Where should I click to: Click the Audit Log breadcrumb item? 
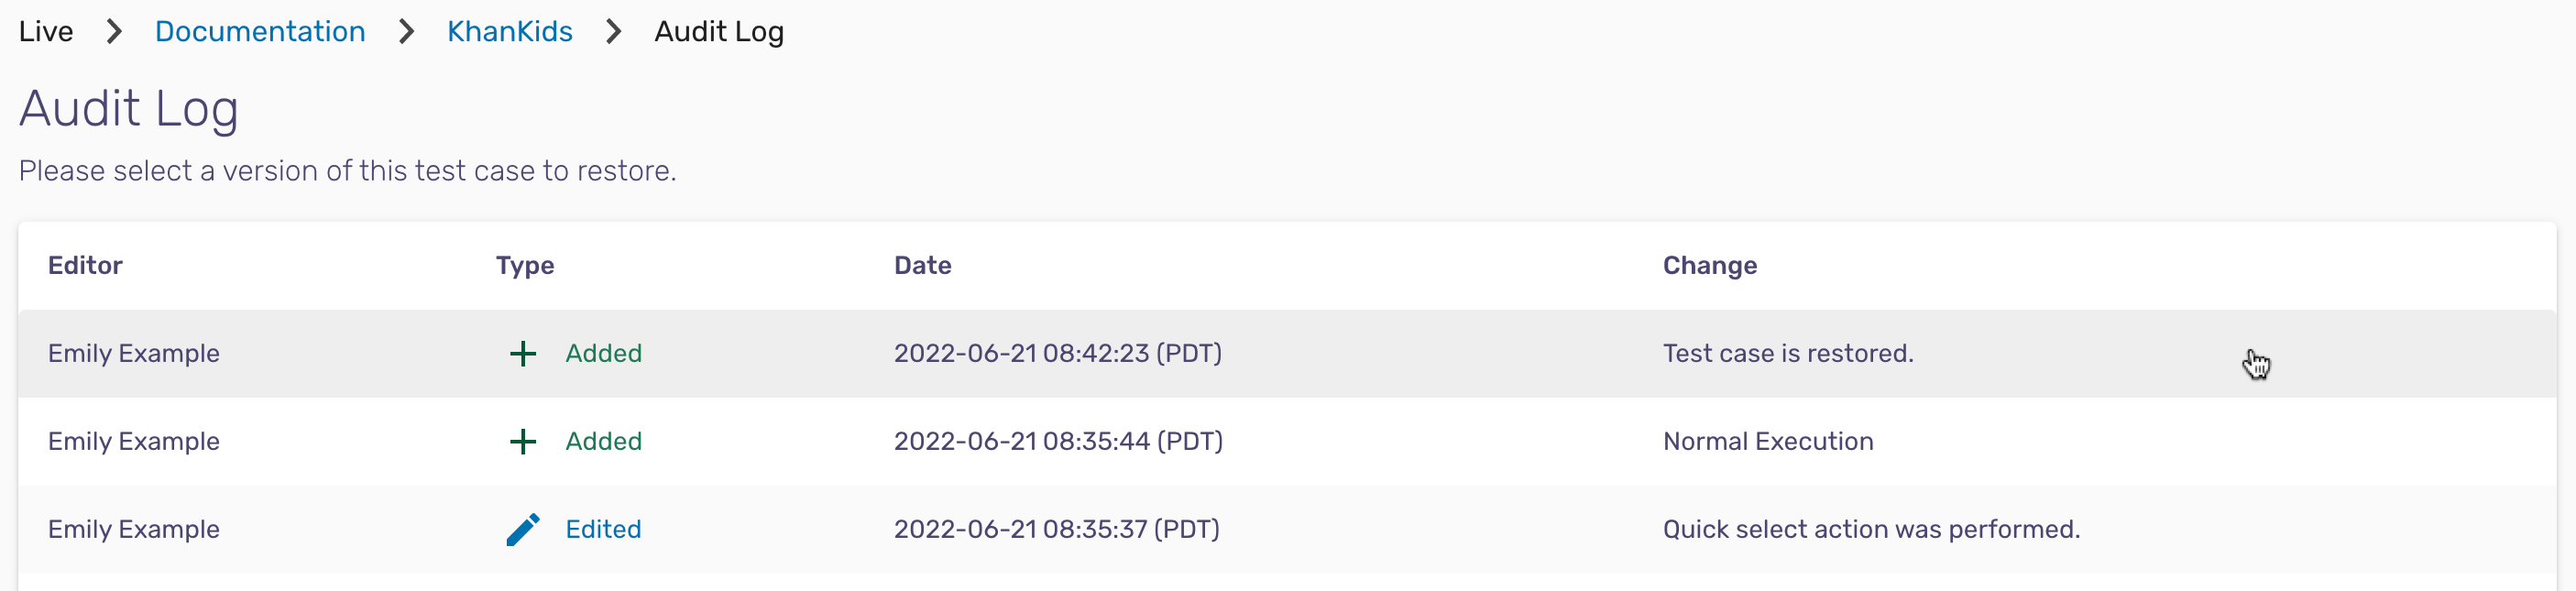click(719, 32)
